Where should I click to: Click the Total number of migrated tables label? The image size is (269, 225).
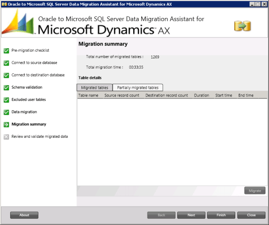click(x=115, y=57)
